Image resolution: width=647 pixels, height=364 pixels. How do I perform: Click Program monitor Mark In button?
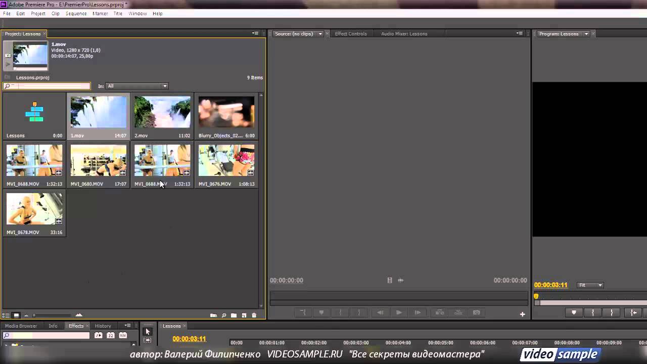click(593, 312)
